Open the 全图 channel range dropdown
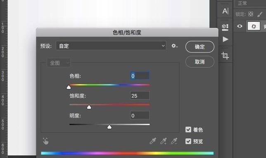Screen dimensions: 266x158 (59, 63)
